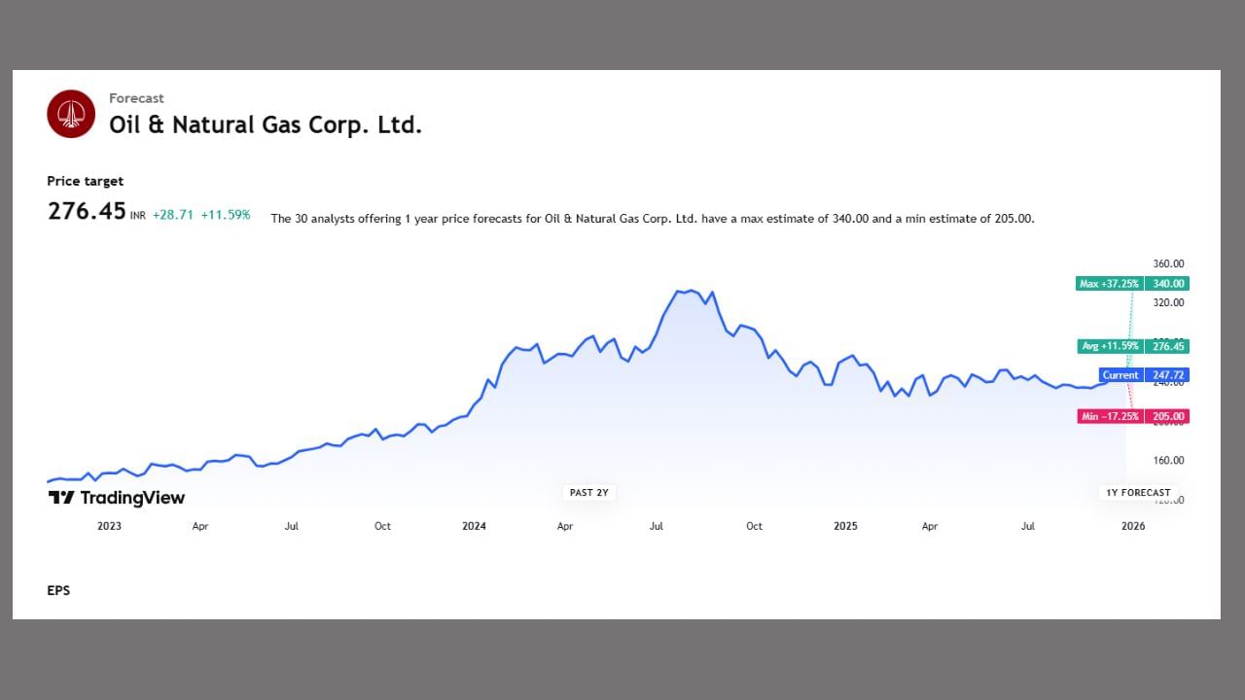
Task: Click the Price target heading
Action: coord(86,181)
